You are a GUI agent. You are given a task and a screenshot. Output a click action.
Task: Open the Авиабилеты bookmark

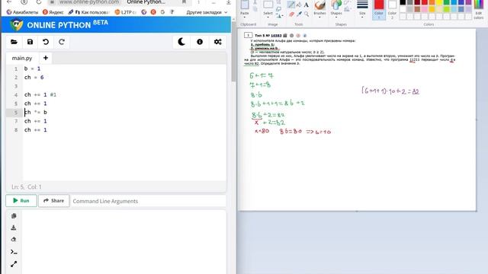(x=22, y=12)
